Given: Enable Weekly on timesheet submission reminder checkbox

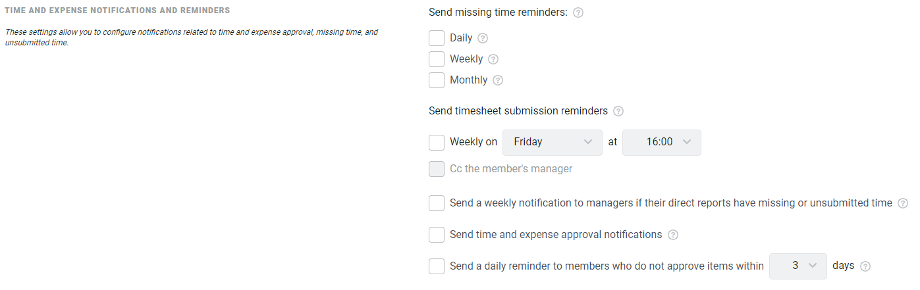Looking at the screenshot, I should click(437, 142).
